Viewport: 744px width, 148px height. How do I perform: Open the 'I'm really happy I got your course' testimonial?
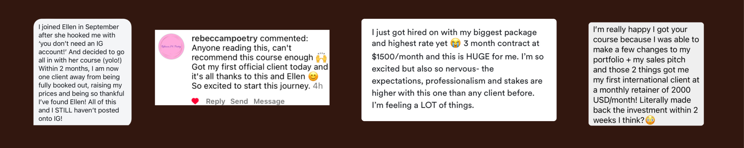pos(646,74)
